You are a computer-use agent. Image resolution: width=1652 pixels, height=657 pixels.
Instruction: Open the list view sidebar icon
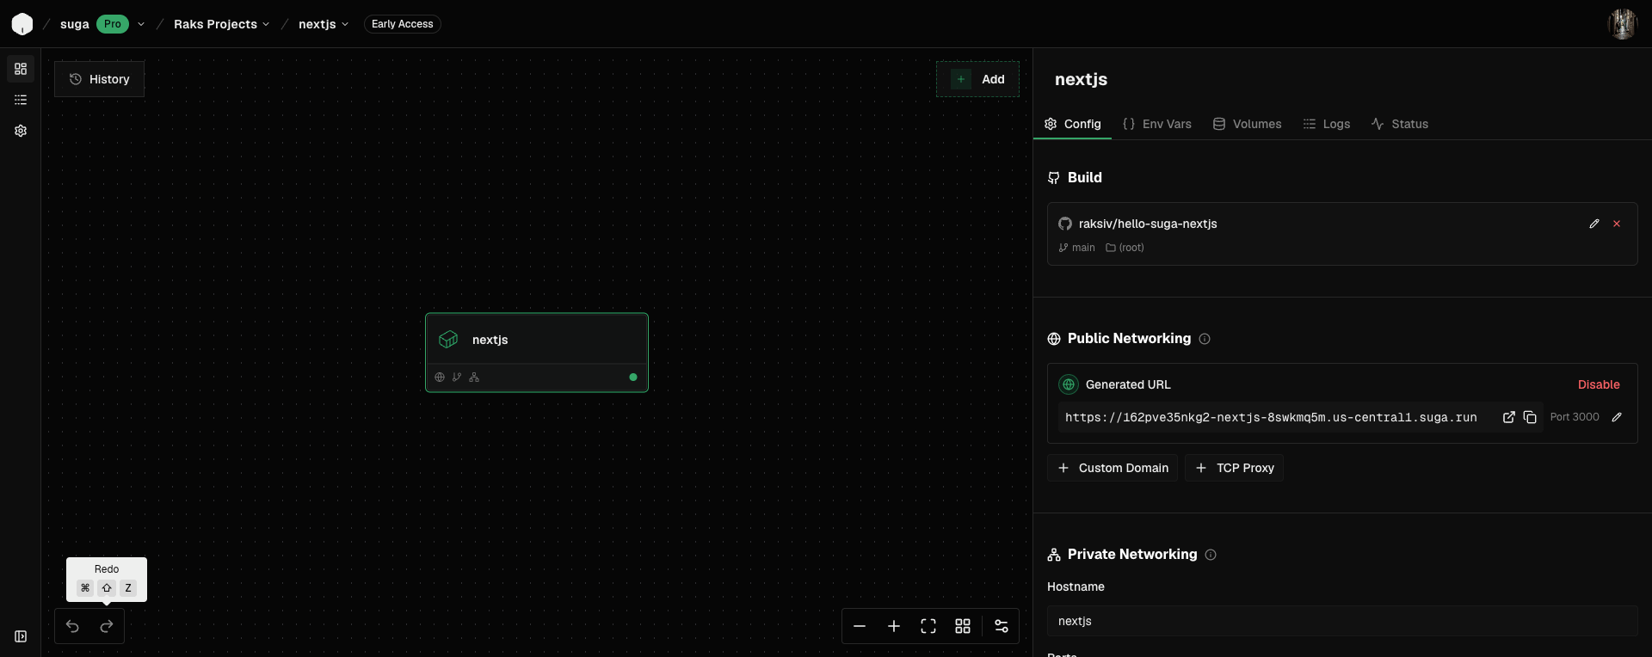(x=21, y=100)
